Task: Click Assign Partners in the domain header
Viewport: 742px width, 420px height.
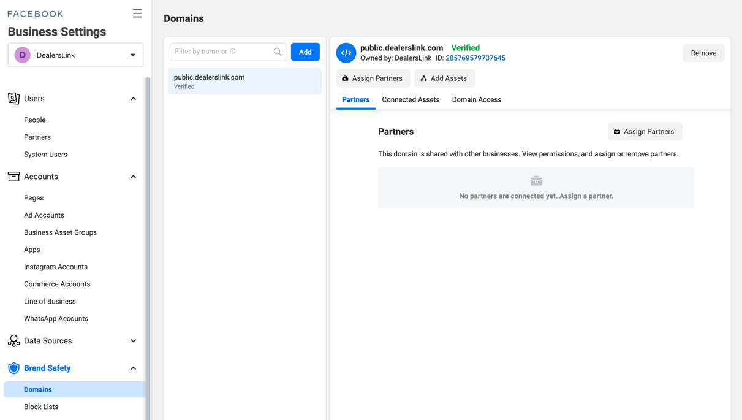Action: (373, 78)
